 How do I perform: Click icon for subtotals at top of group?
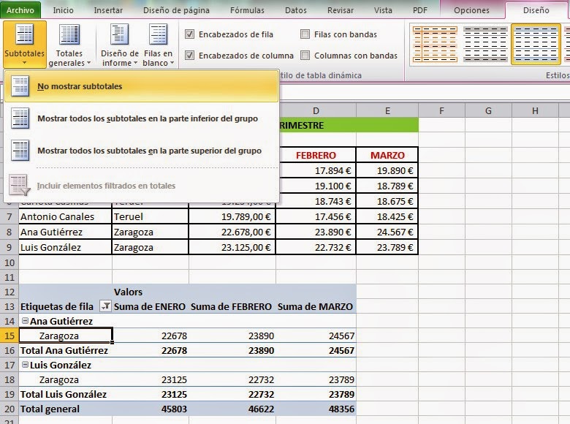pyautogui.click(x=20, y=151)
